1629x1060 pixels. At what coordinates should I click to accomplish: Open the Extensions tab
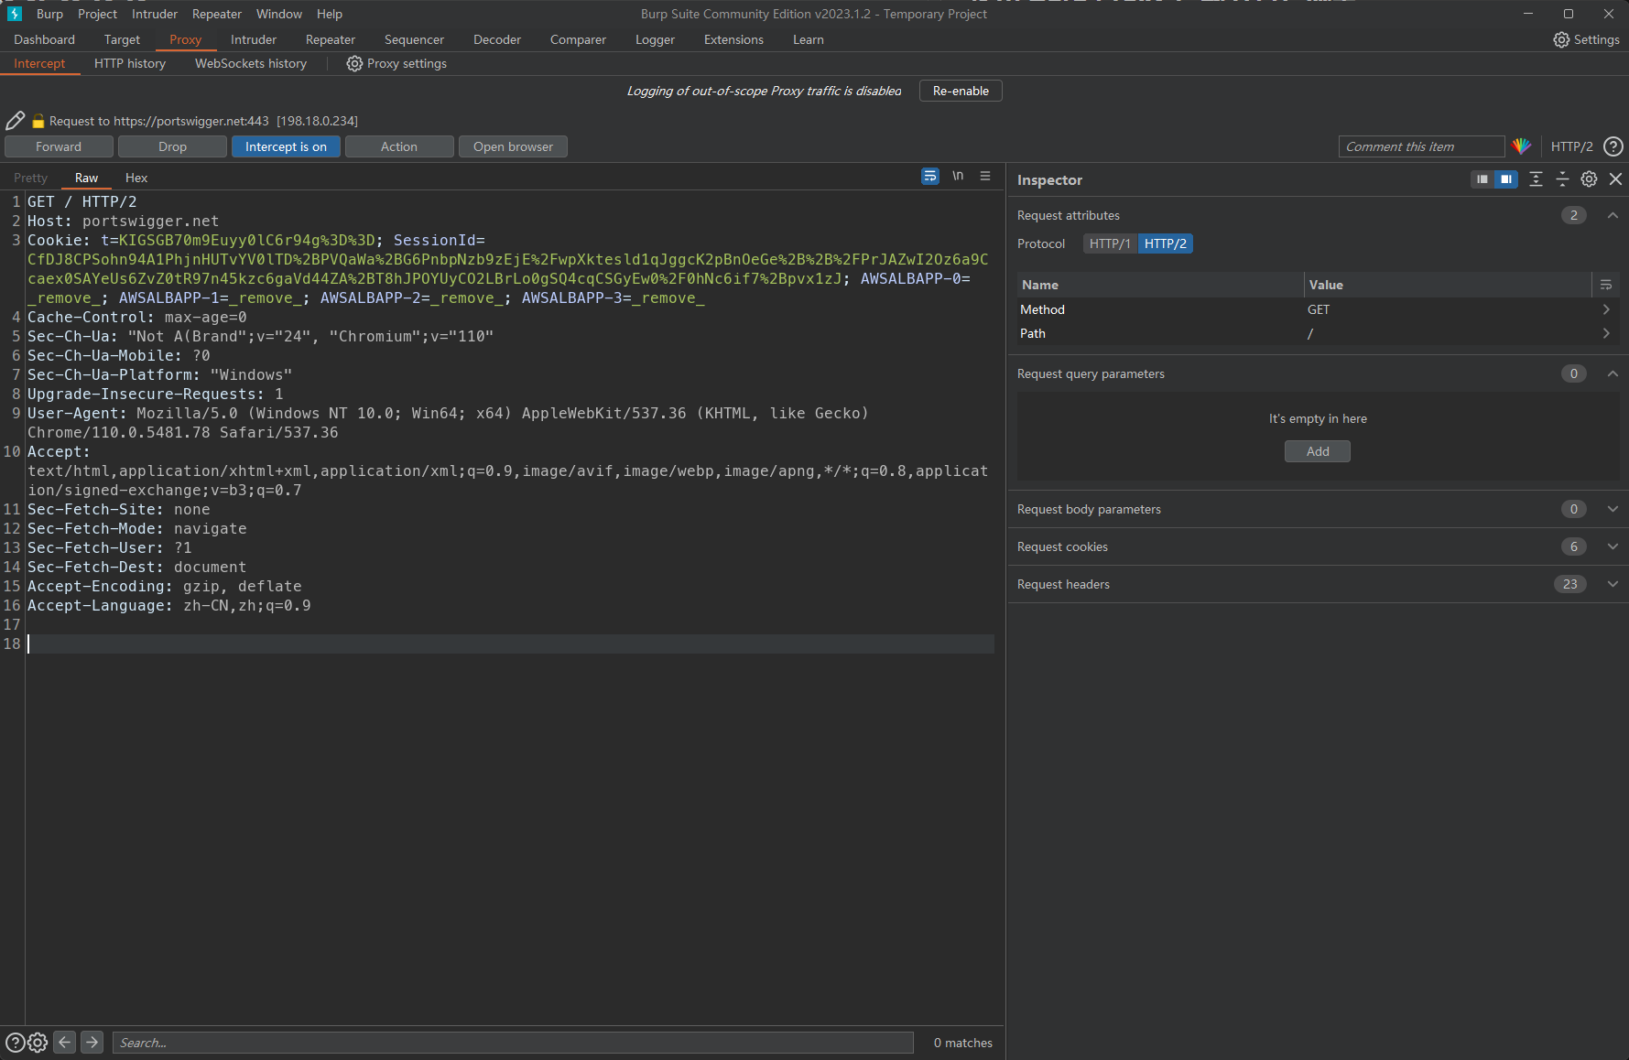pos(733,39)
